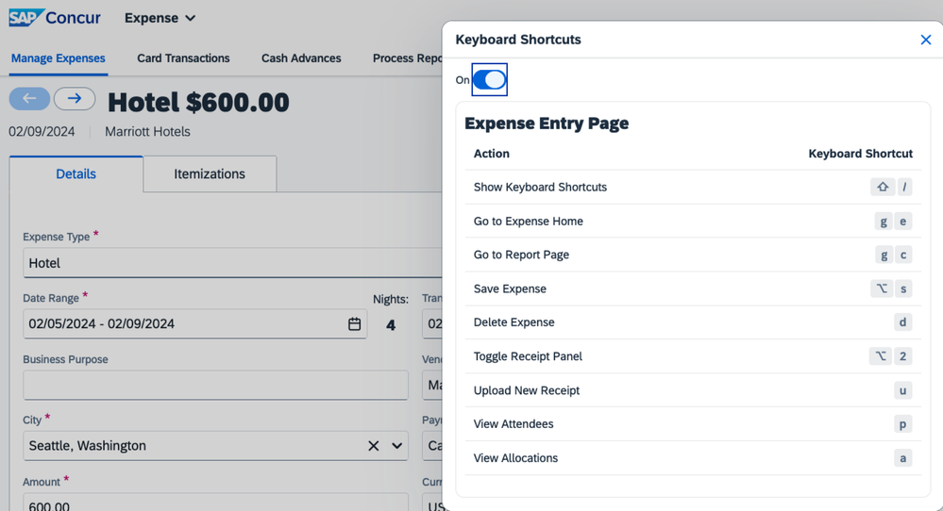The image size is (943, 511).
Task: Click the slash key for Show Keyboard Shortcuts
Action: click(x=904, y=187)
